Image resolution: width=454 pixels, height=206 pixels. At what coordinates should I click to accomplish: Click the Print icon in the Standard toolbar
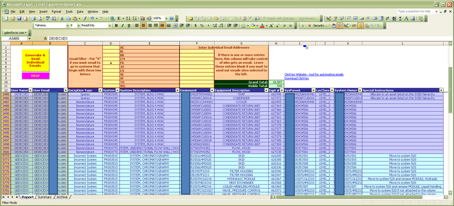tap(33, 18)
